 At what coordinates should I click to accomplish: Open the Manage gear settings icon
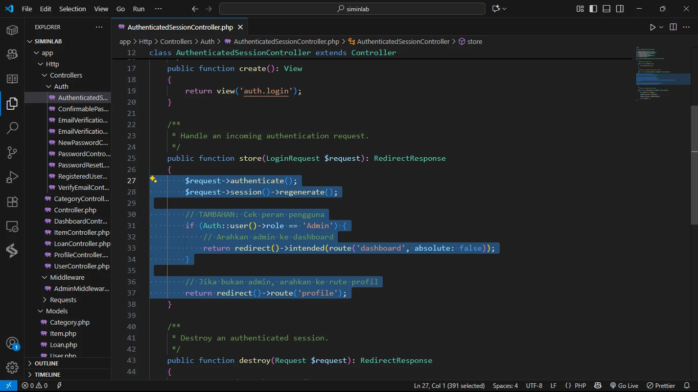[x=12, y=367]
